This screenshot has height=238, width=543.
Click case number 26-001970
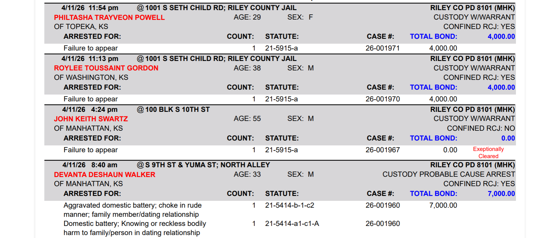[382, 99]
